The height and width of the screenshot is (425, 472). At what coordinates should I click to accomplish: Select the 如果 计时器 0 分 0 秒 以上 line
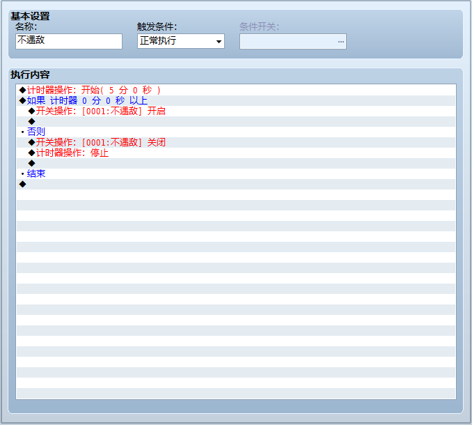pos(236,100)
